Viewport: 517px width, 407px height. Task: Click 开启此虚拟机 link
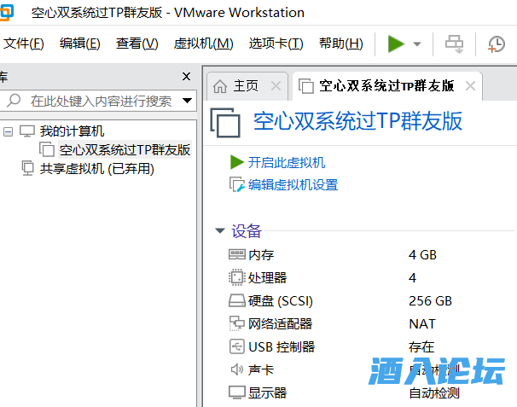tap(287, 163)
